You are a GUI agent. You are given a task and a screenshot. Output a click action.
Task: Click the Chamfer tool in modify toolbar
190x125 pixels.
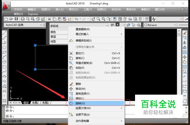coord(185,101)
